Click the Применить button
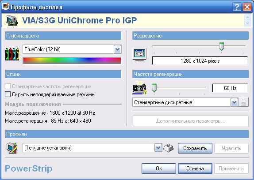254x180 pixels. (x=231, y=169)
